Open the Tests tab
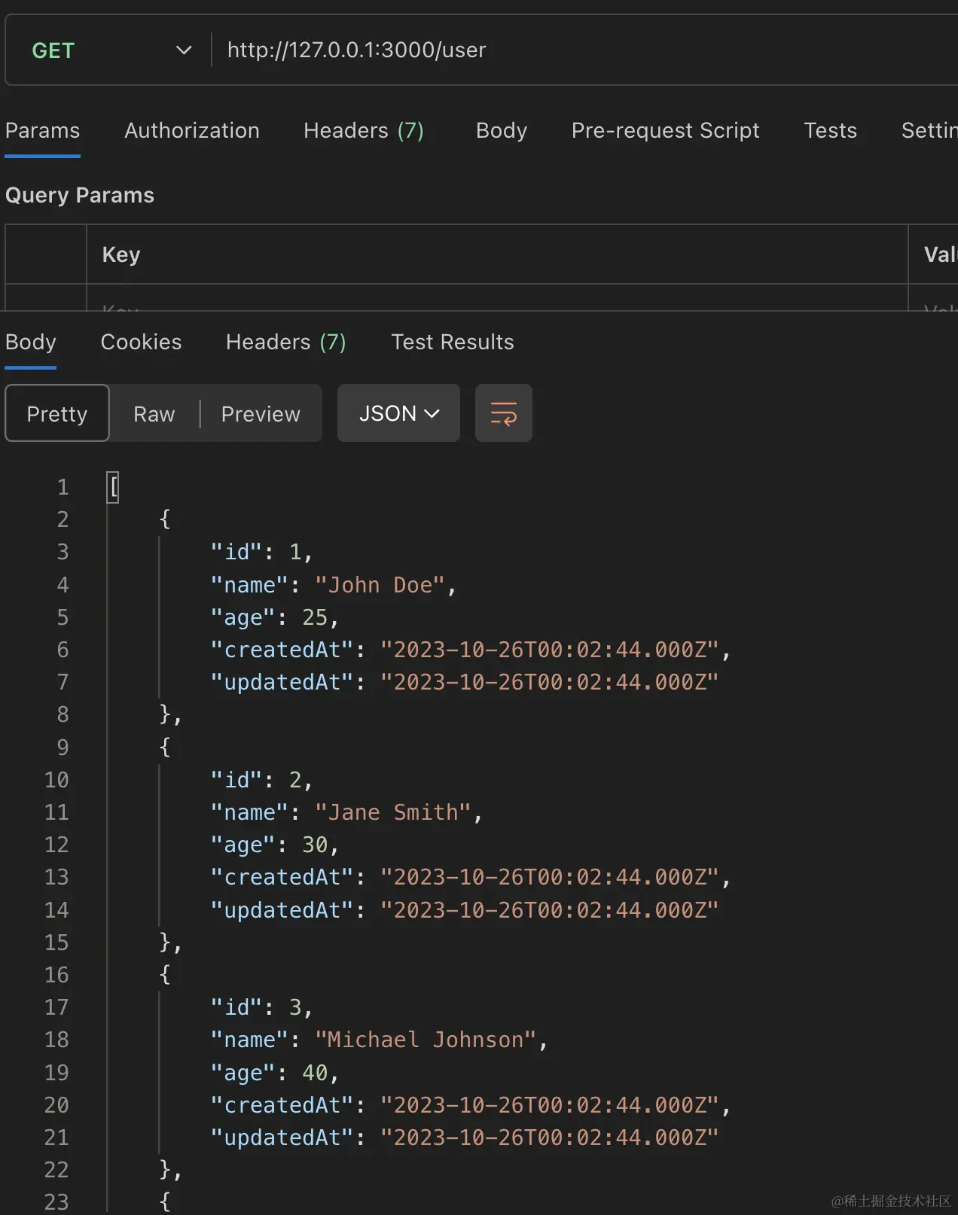 coord(830,130)
